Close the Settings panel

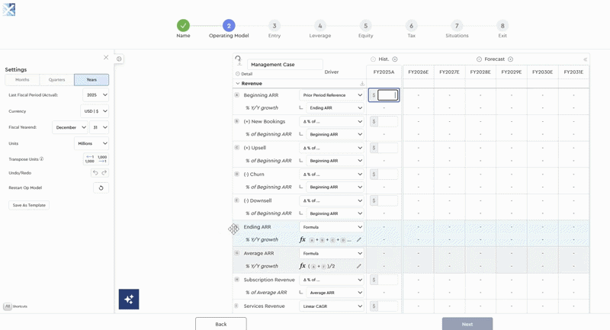106,58
